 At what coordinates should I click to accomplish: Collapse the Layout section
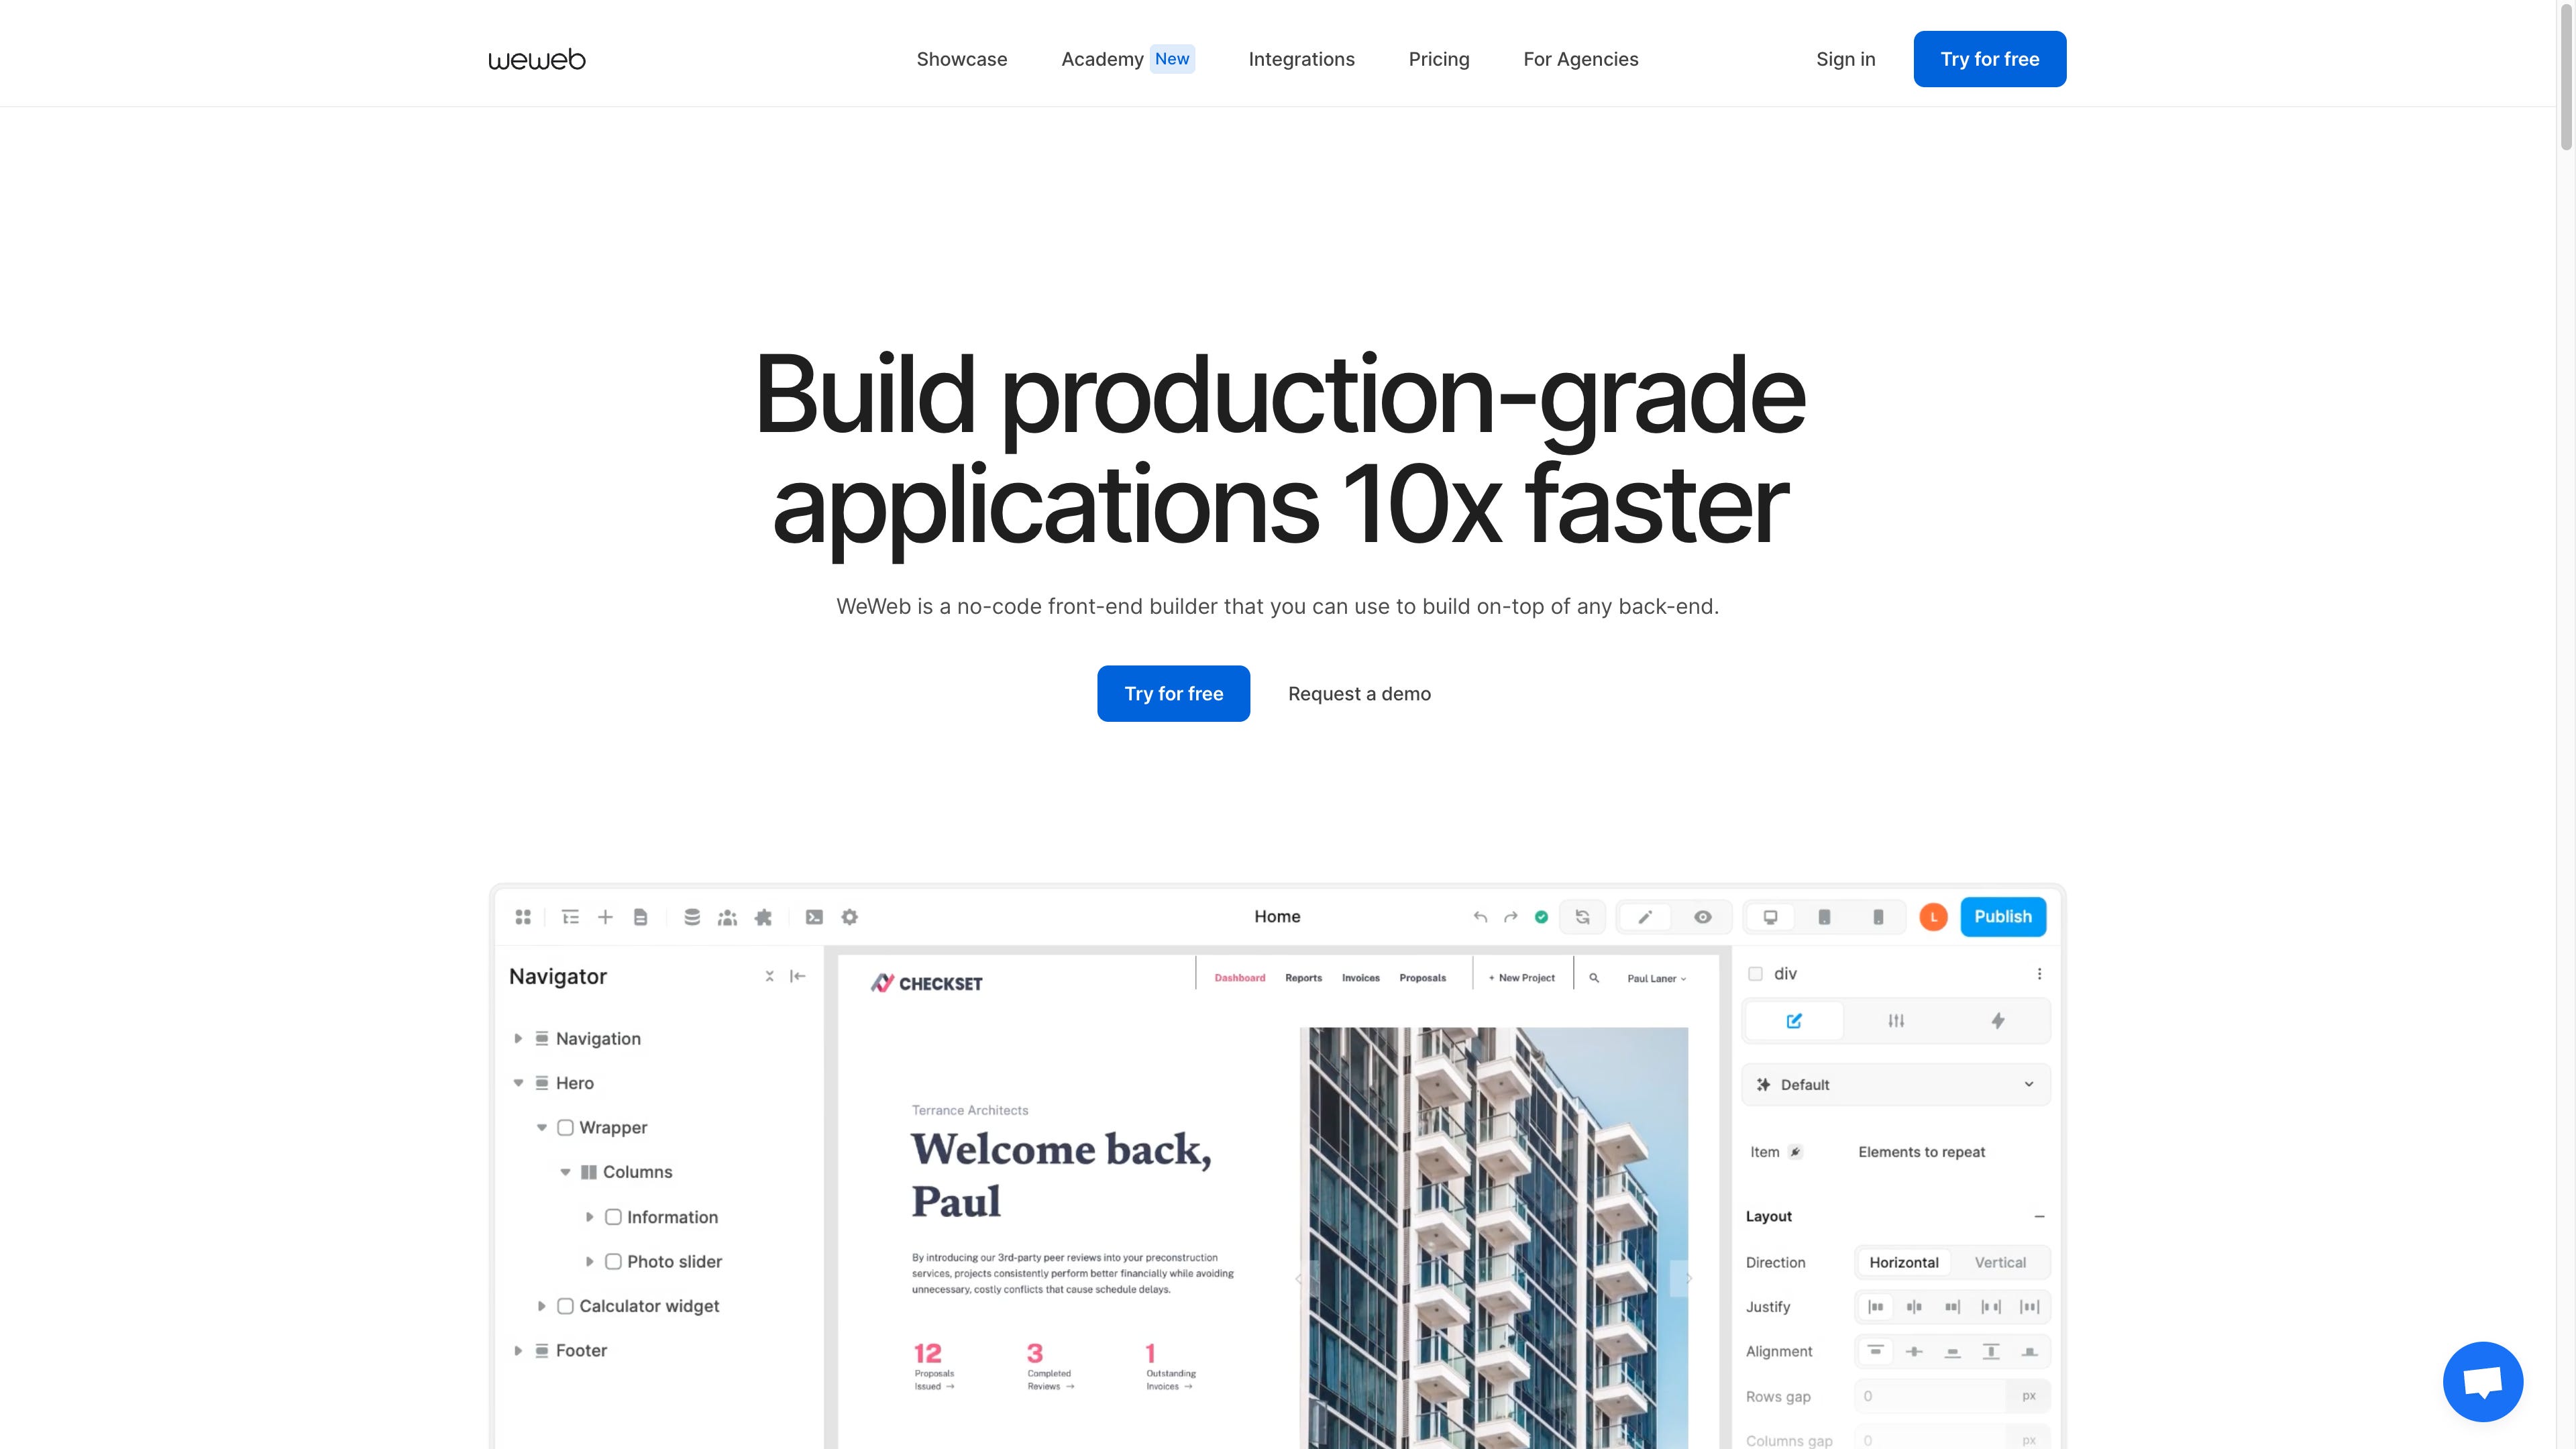pos(2039,1217)
